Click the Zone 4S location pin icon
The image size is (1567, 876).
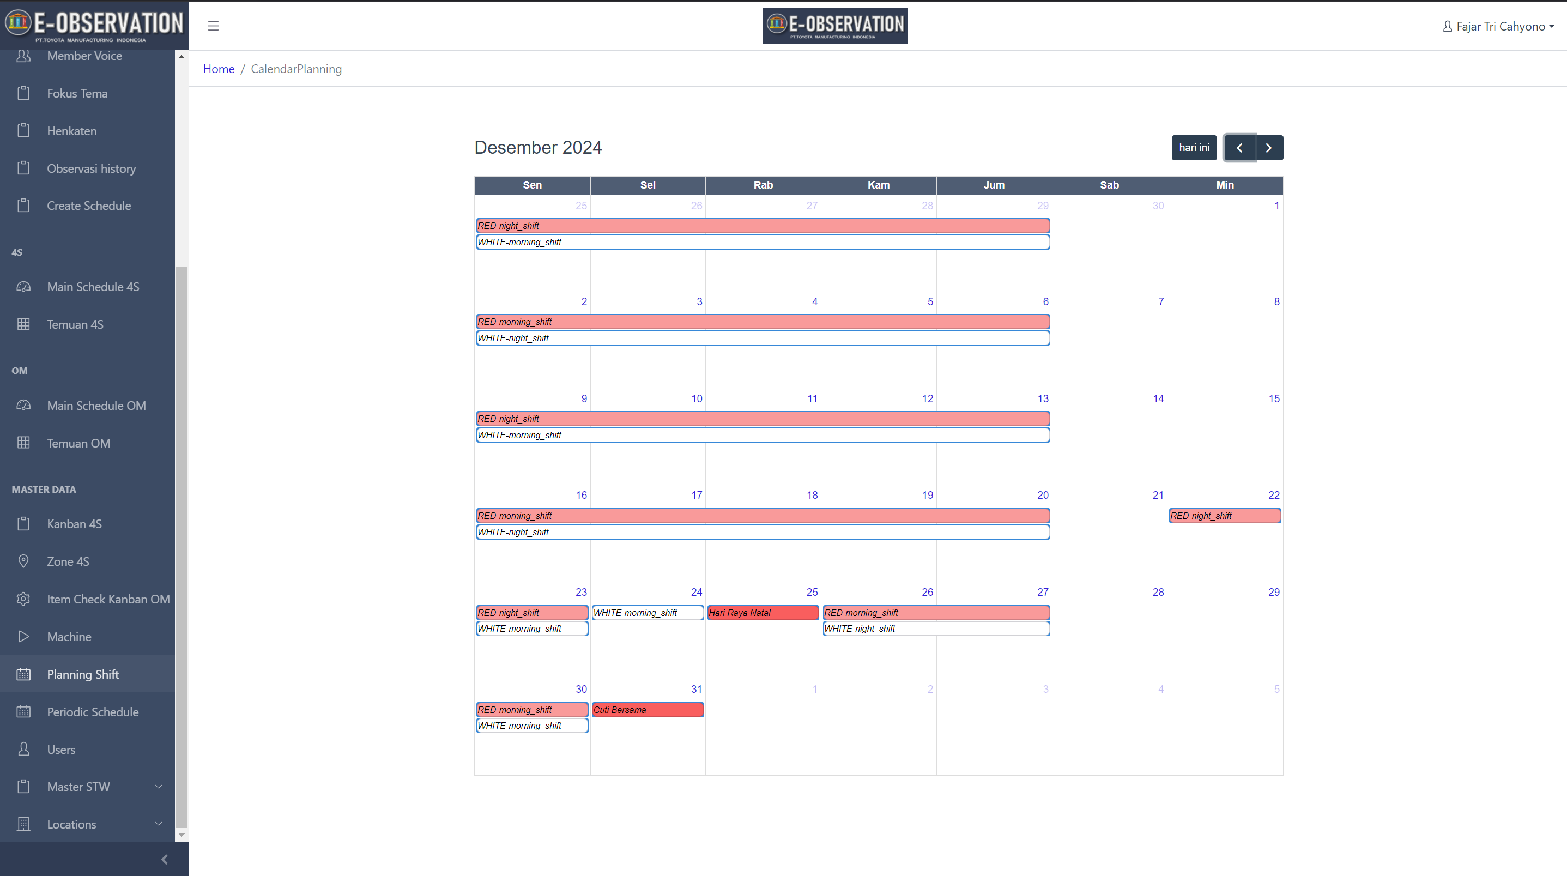click(x=23, y=561)
